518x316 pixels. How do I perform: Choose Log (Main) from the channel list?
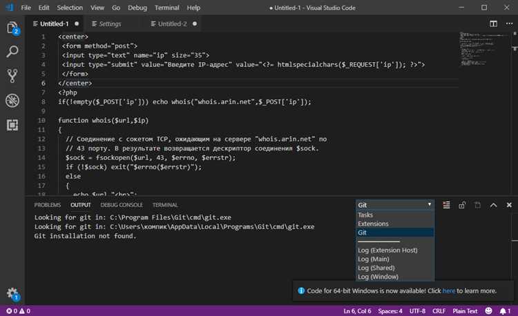pyautogui.click(x=377, y=259)
